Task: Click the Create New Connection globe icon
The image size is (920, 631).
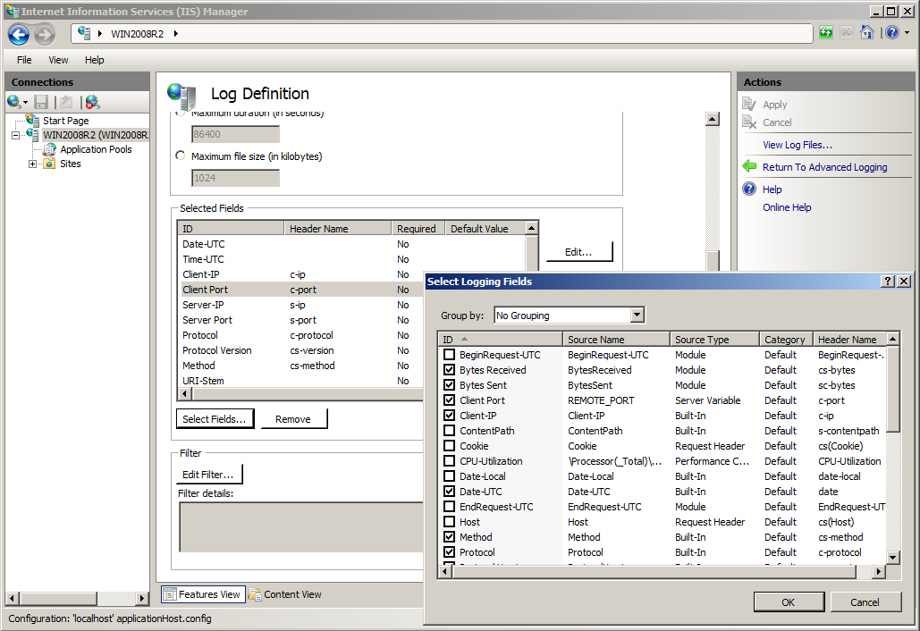Action: pyautogui.click(x=14, y=102)
